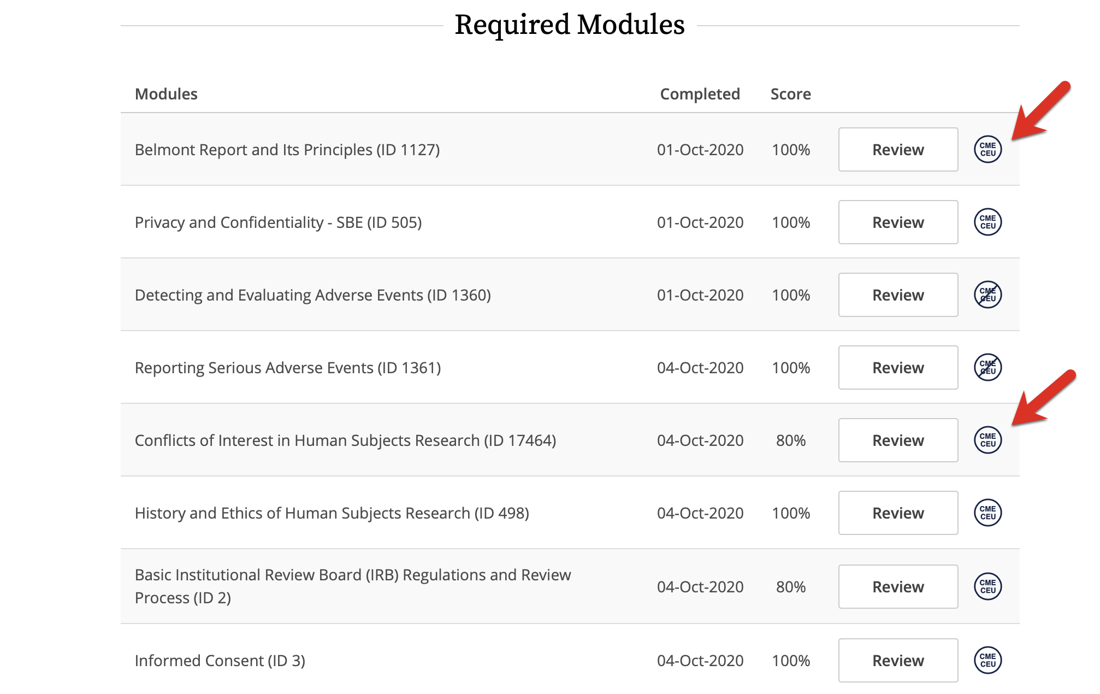Click 04-Oct-2020 date in Informed Consent row
Image resolution: width=1100 pixels, height=694 pixels.
pyautogui.click(x=700, y=661)
